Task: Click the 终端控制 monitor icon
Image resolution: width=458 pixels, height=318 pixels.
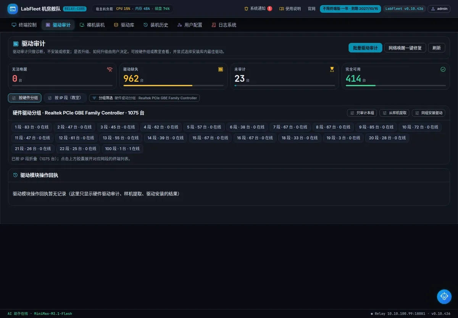Action: [14, 25]
